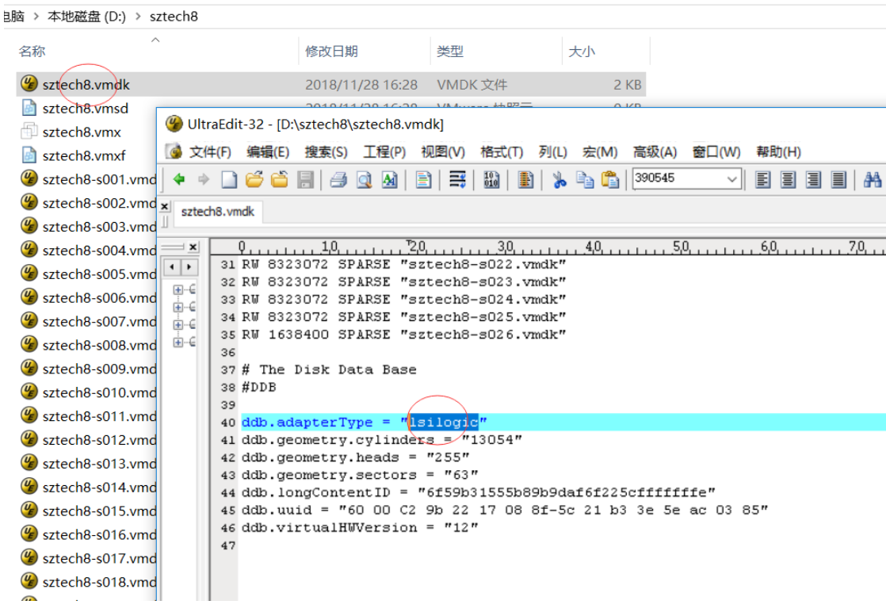Screen dimensions: 886x616
Task: Expand the fourth tree node in side panel
Action: [x=178, y=342]
